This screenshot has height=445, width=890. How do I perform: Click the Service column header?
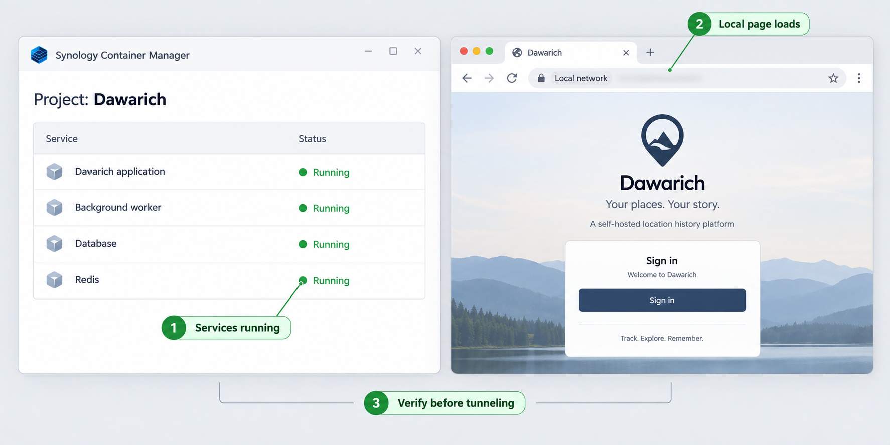(62, 139)
